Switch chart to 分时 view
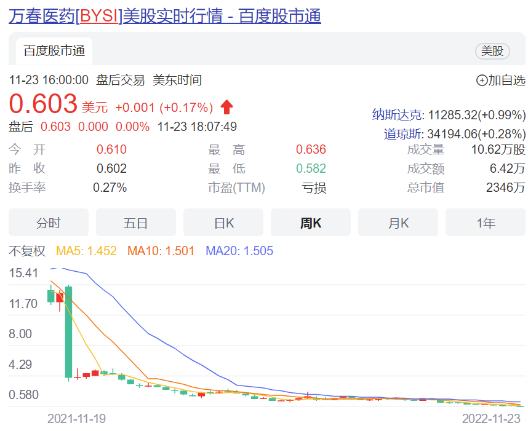The height and width of the screenshot is (431, 528). coord(49,223)
